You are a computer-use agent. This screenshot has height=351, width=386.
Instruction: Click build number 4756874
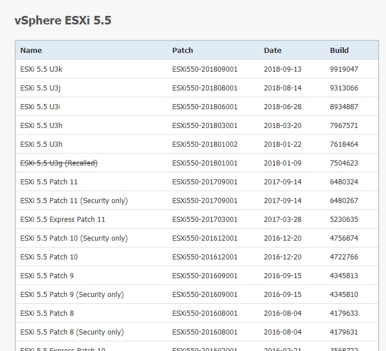344,238
